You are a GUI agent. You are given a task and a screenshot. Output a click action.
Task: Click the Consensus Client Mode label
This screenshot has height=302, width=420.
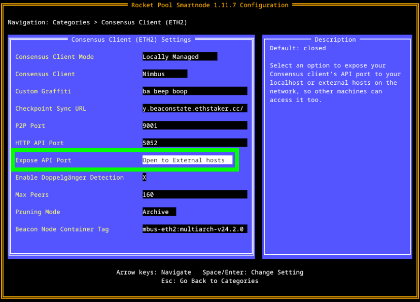click(x=54, y=57)
